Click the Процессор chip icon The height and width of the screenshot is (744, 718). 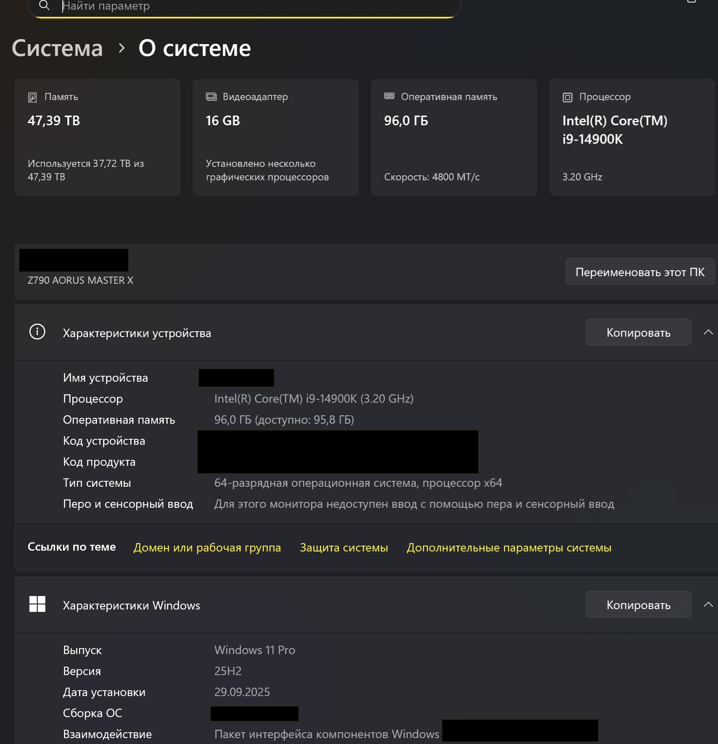click(x=568, y=97)
